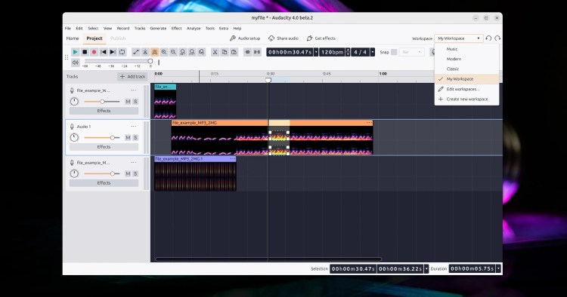Screen dimensions: 567x297
Task: Mute the Audio 1 track
Action: pos(128,138)
